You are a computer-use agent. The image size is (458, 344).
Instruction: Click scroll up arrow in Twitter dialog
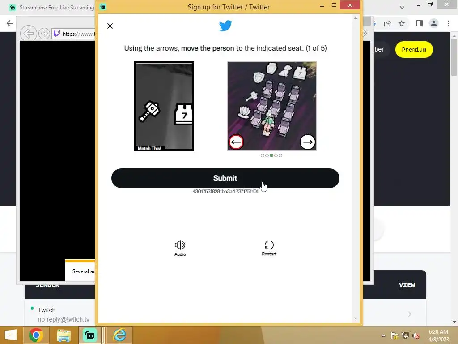[356, 18]
